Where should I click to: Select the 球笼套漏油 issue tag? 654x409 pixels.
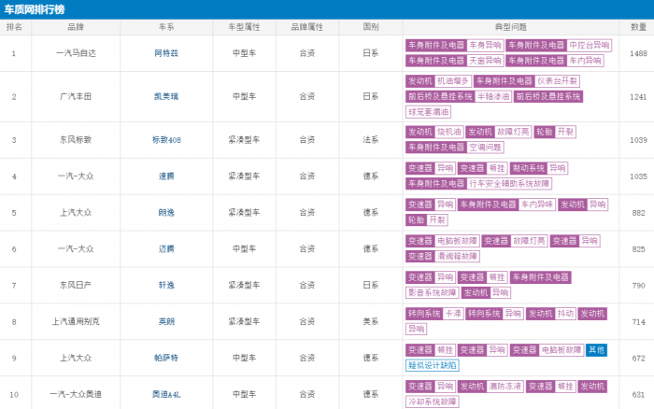(x=428, y=112)
